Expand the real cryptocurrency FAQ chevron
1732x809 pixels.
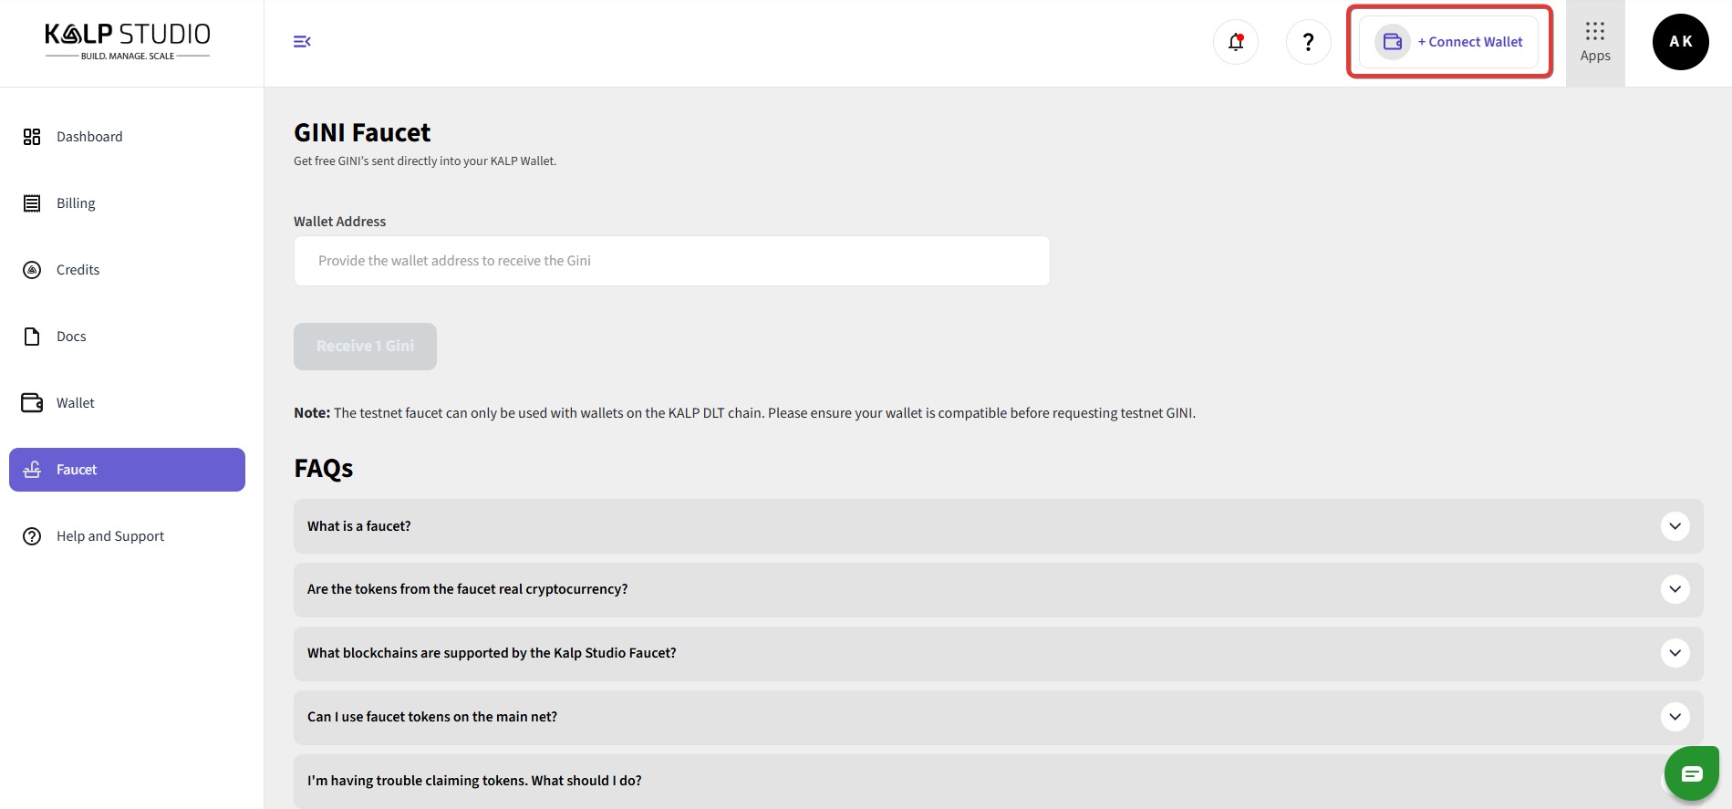[1675, 589]
